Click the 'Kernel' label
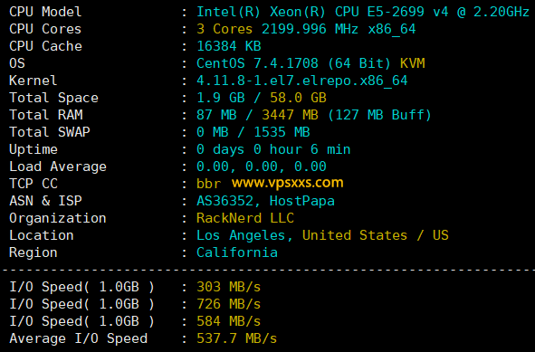This screenshot has width=535, height=352. [33, 81]
